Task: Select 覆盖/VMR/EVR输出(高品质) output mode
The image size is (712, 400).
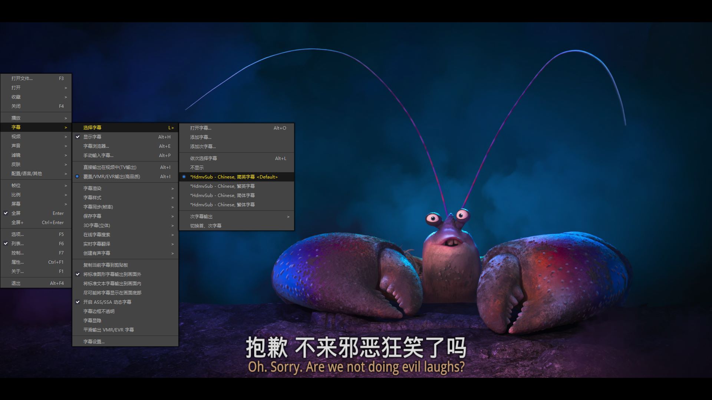Action: coord(111,177)
